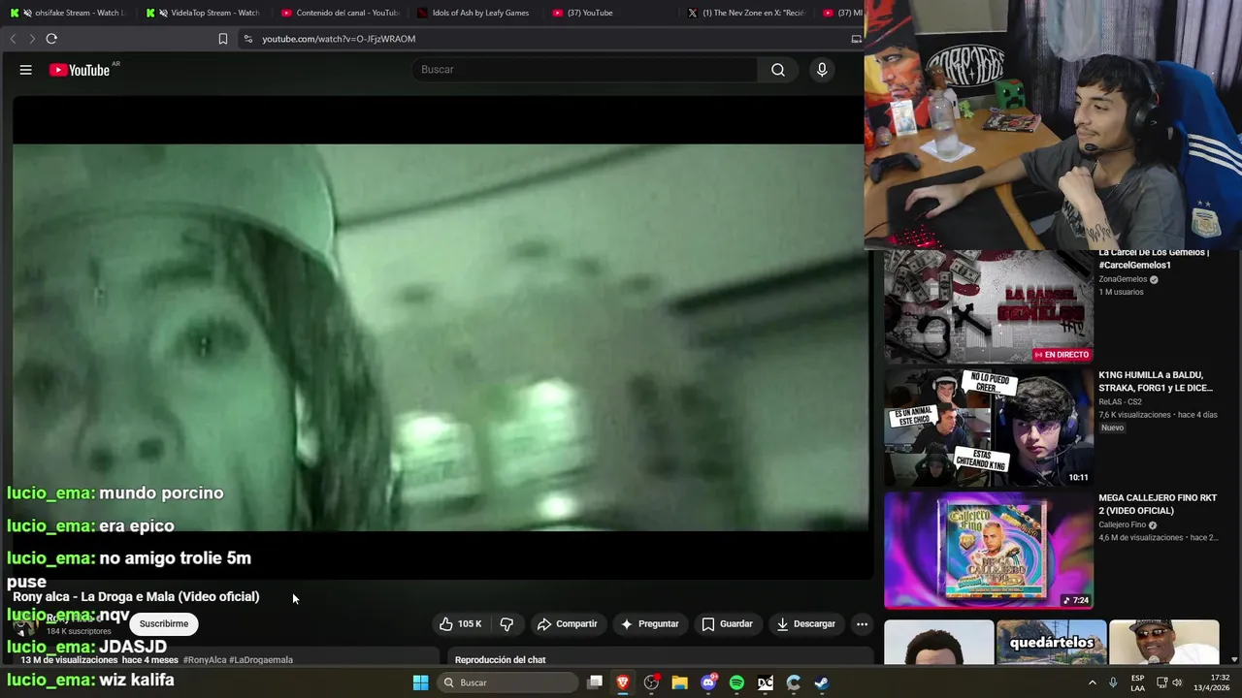Open OBS-like app with red badge
This screenshot has width=1242, height=698.
pyautogui.click(x=651, y=682)
